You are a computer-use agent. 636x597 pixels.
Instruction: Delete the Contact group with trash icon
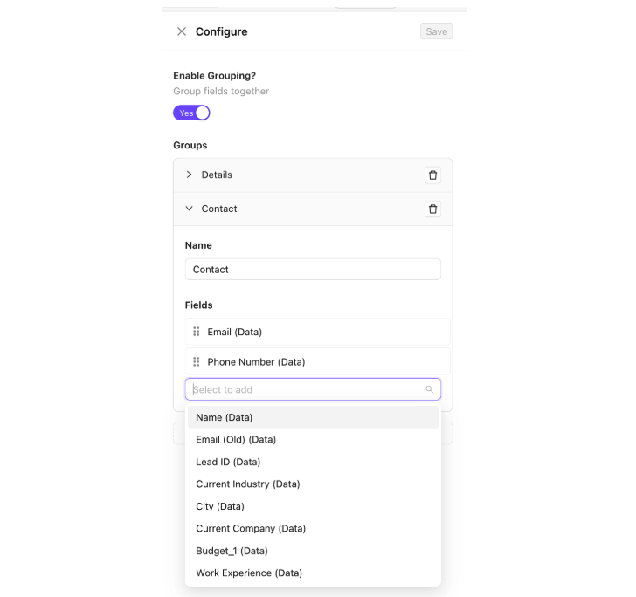tap(432, 209)
